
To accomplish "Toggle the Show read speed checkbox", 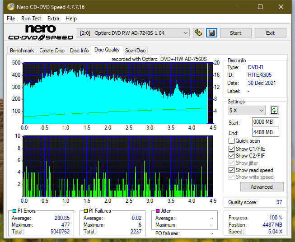I will pos(231,170).
